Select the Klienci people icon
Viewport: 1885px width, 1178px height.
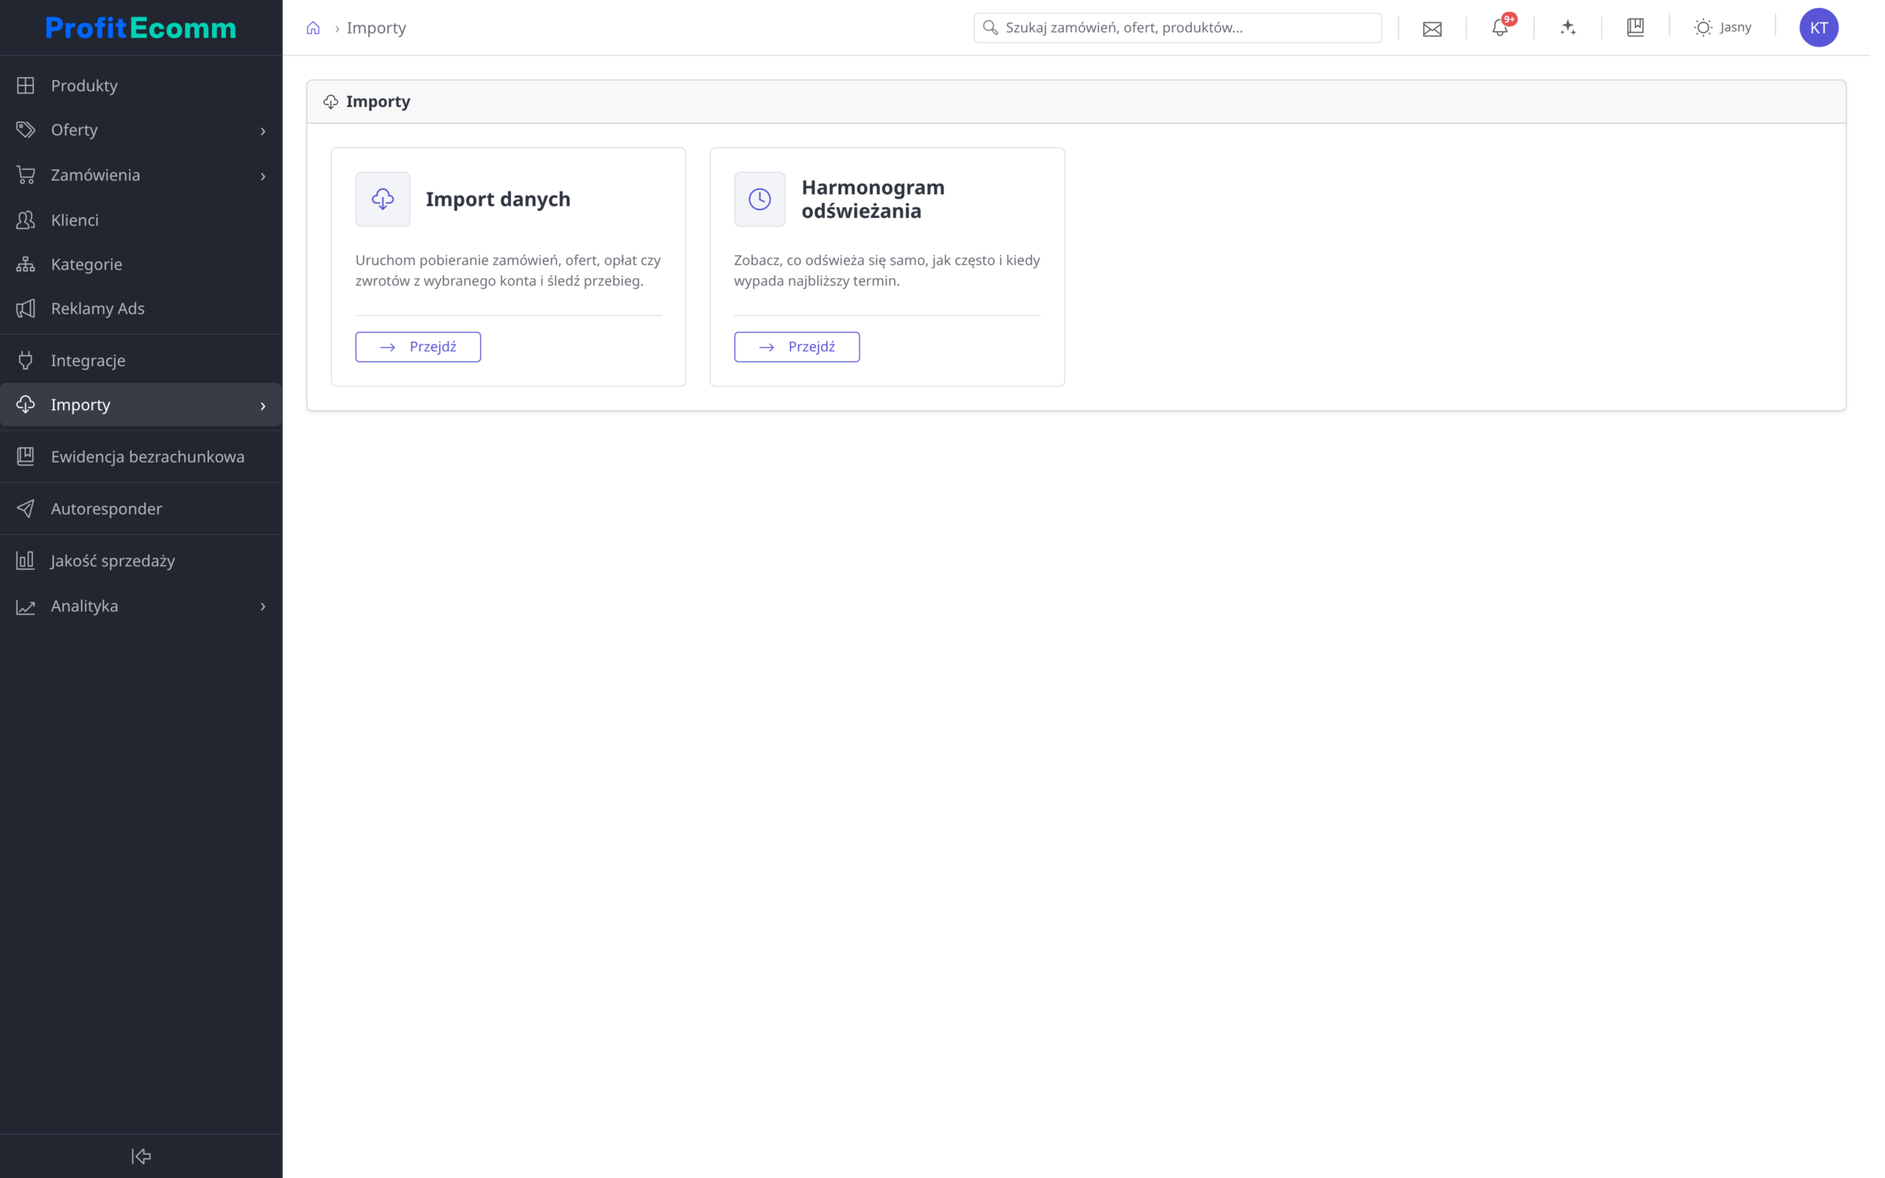click(x=26, y=219)
